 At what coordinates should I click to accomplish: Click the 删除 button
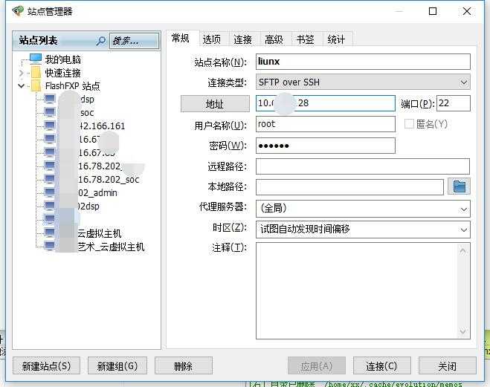184,365
